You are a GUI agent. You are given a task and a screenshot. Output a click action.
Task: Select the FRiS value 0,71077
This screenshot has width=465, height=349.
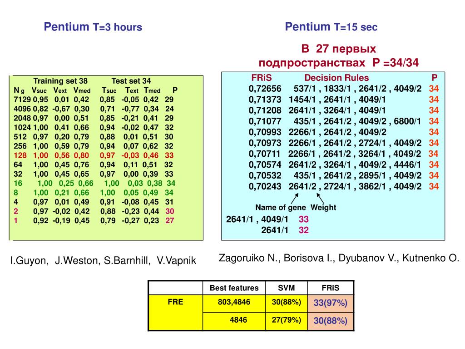click(x=265, y=121)
